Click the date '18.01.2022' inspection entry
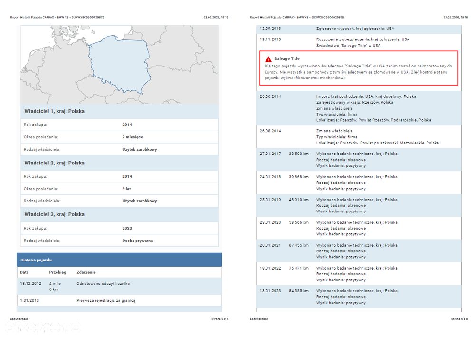 click(270, 268)
